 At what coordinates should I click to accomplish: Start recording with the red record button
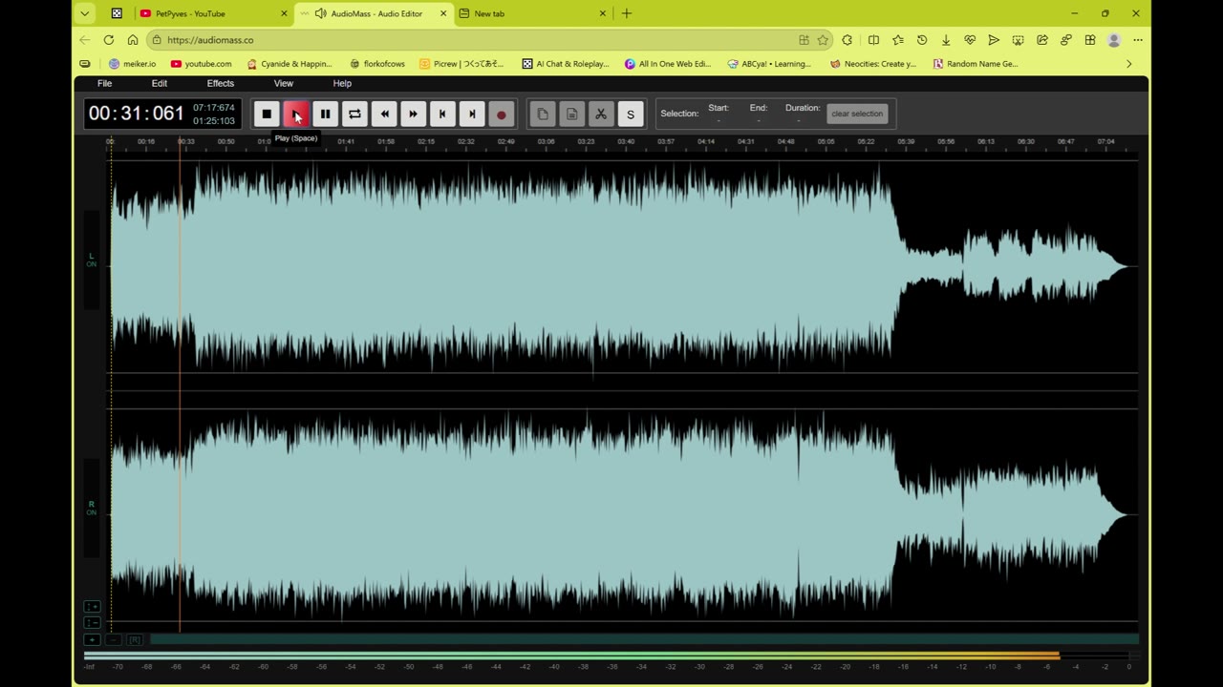501,114
